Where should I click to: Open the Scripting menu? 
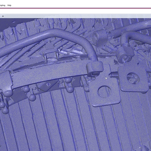coord(2,5)
